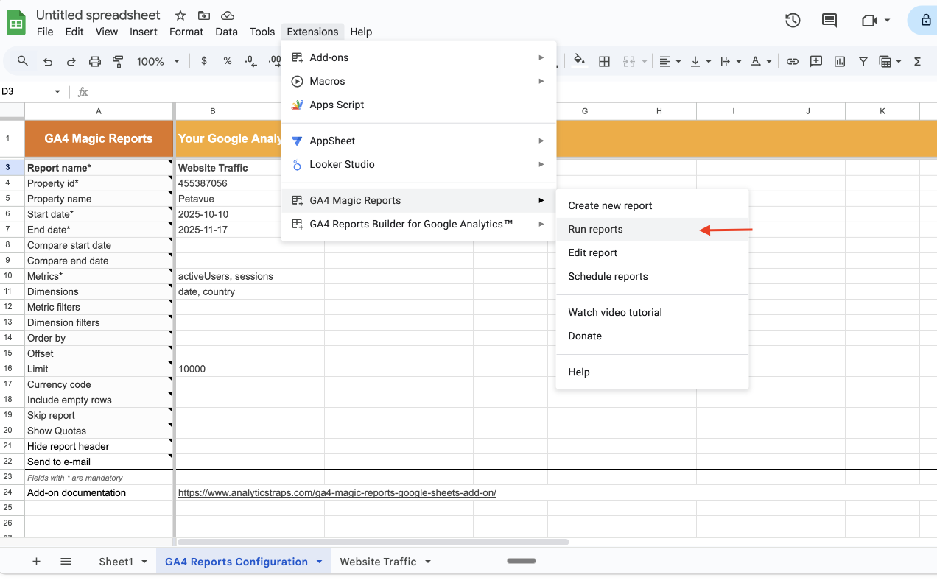Select Run reports
This screenshot has width=937, height=583.
(652, 229)
